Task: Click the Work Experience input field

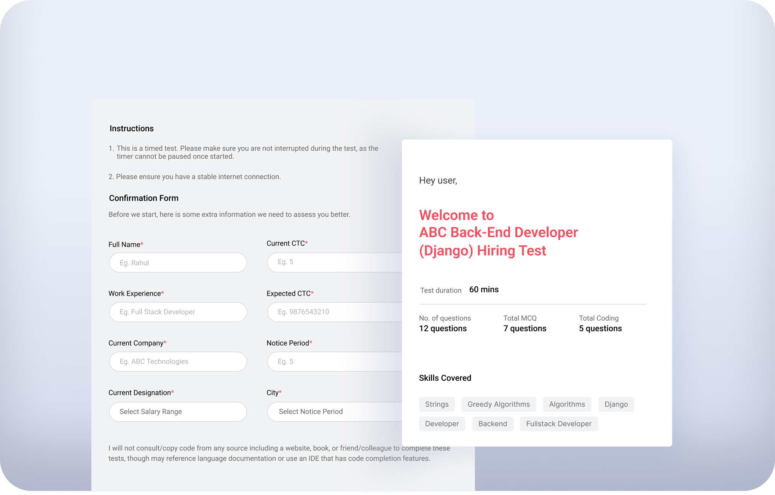Action: (x=177, y=312)
